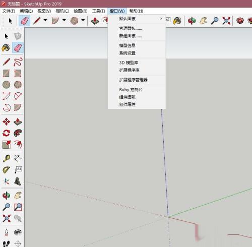The image size is (252, 247).
Task: Open the 编辑(E) menu
Action: coord(26,11)
